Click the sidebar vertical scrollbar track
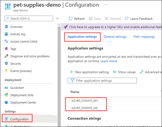This screenshot has height=127, width=162. [x=59, y=76]
